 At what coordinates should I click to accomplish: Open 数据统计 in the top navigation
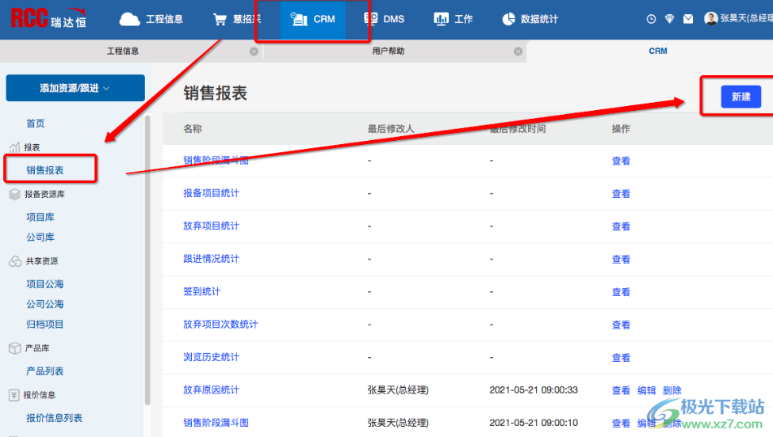click(539, 19)
